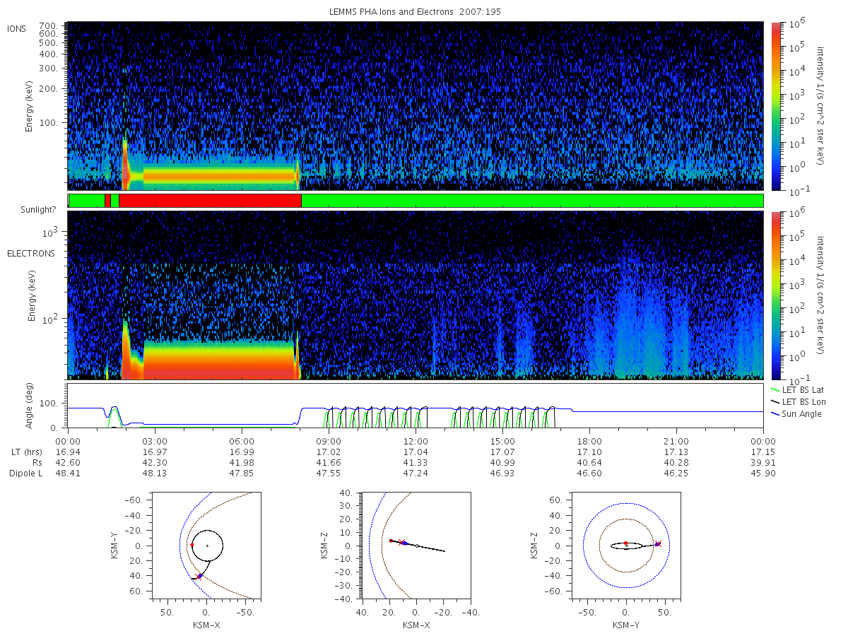Click the IONS panel label
The image size is (848, 636).
point(18,28)
